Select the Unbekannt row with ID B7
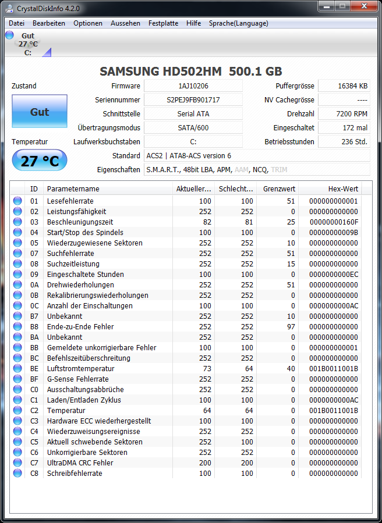 tap(186, 316)
